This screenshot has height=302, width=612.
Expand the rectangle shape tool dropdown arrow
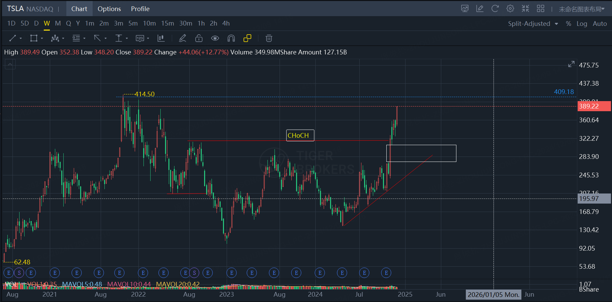[x=42, y=39]
